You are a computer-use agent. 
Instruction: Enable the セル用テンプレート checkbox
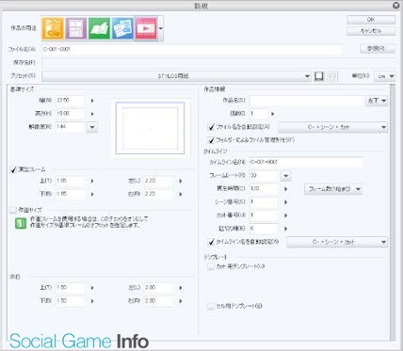211,306
